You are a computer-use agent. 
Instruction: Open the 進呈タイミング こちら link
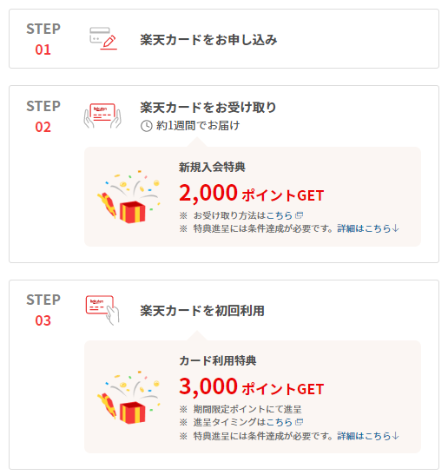(x=279, y=422)
